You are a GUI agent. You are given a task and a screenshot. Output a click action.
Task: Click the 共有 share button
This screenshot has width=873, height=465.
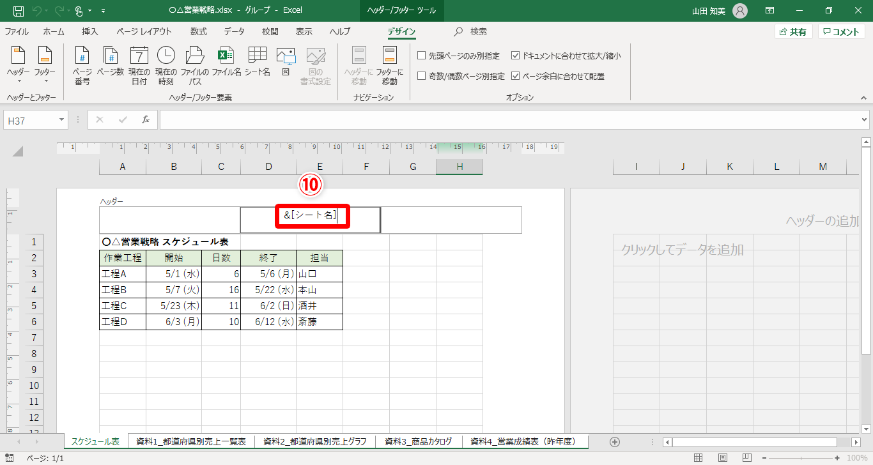(x=793, y=32)
